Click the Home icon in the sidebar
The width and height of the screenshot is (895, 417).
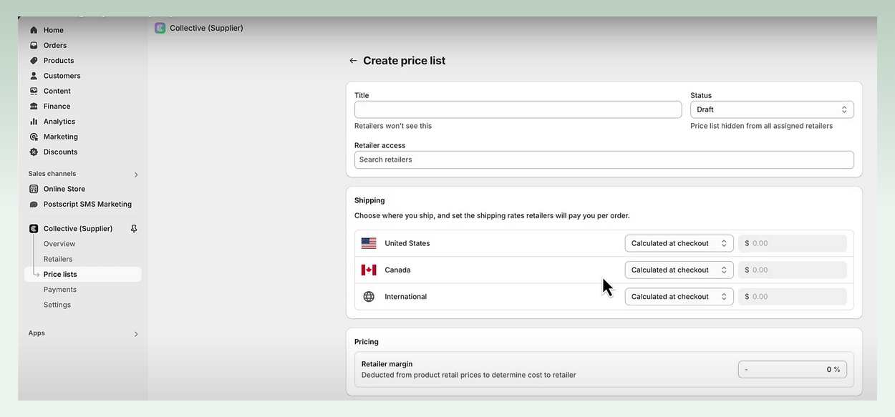click(33, 29)
